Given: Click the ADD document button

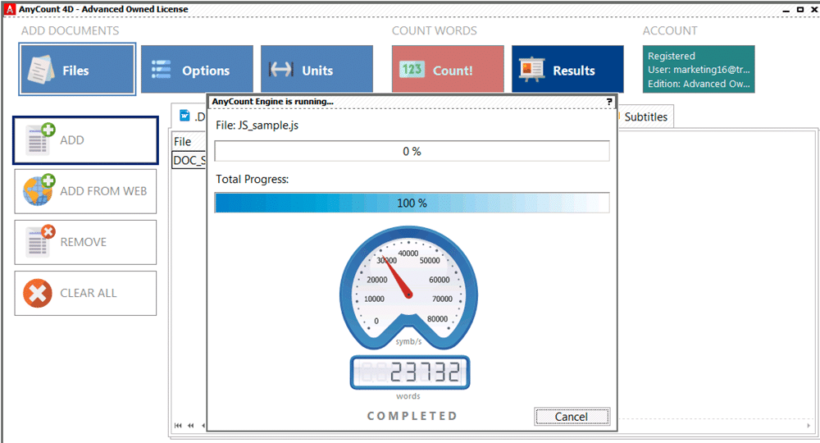Looking at the screenshot, I should 86,140.
